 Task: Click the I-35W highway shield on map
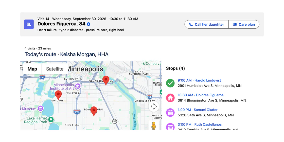coord(77,112)
